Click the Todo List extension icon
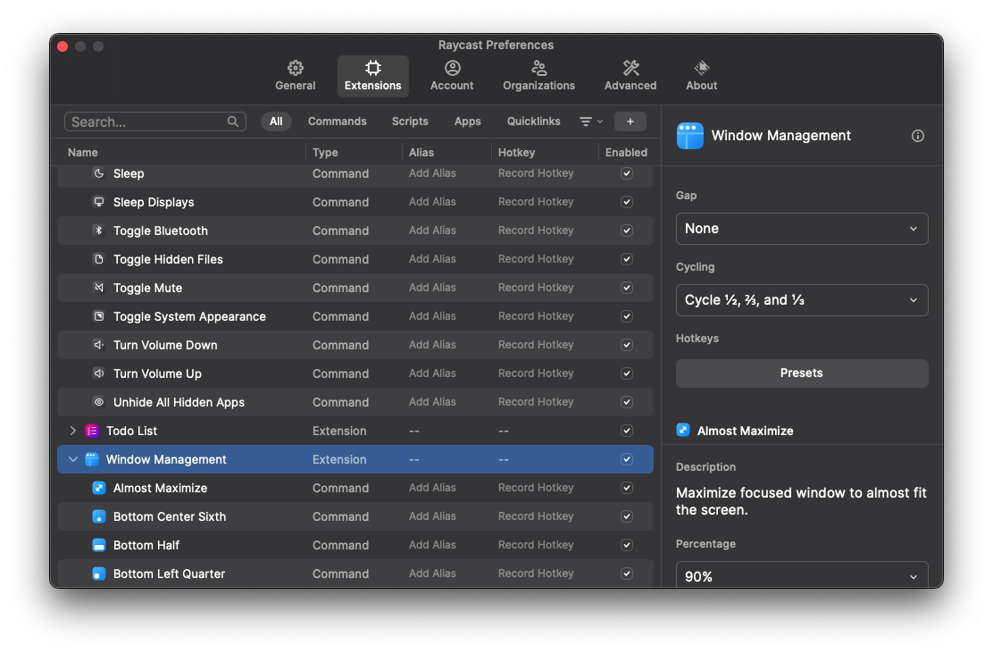Viewport: 993px width, 654px height. pos(92,431)
